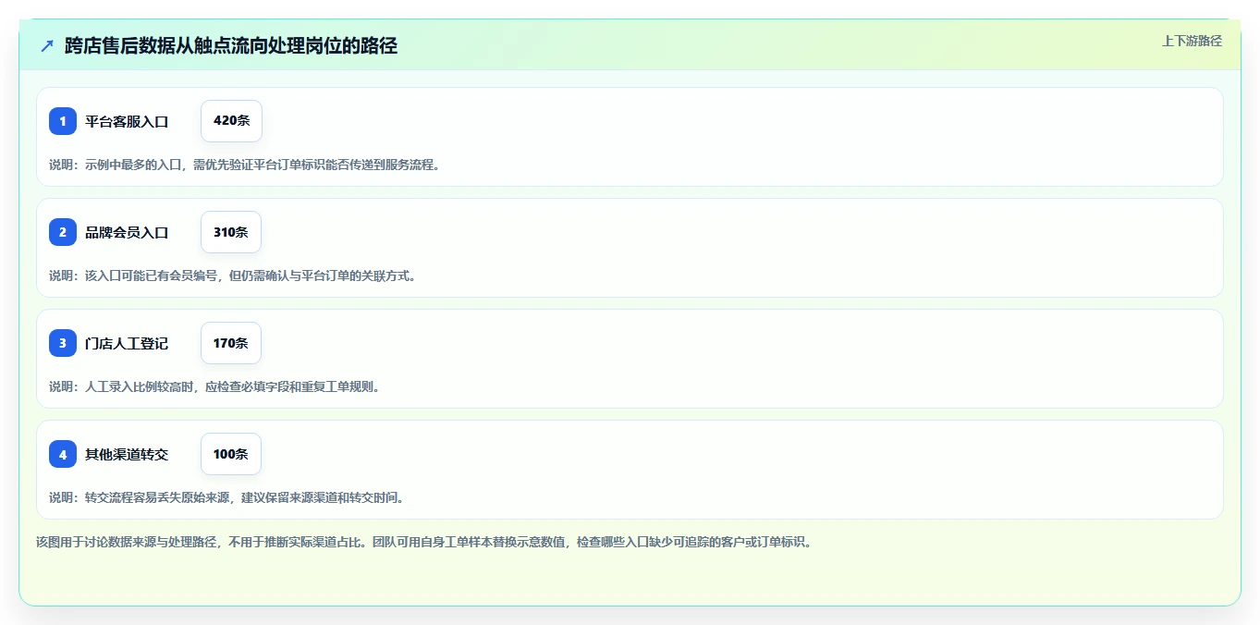Select step badge 1 for 平台客服入口
This screenshot has width=1260, height=625.
point(63,121)
